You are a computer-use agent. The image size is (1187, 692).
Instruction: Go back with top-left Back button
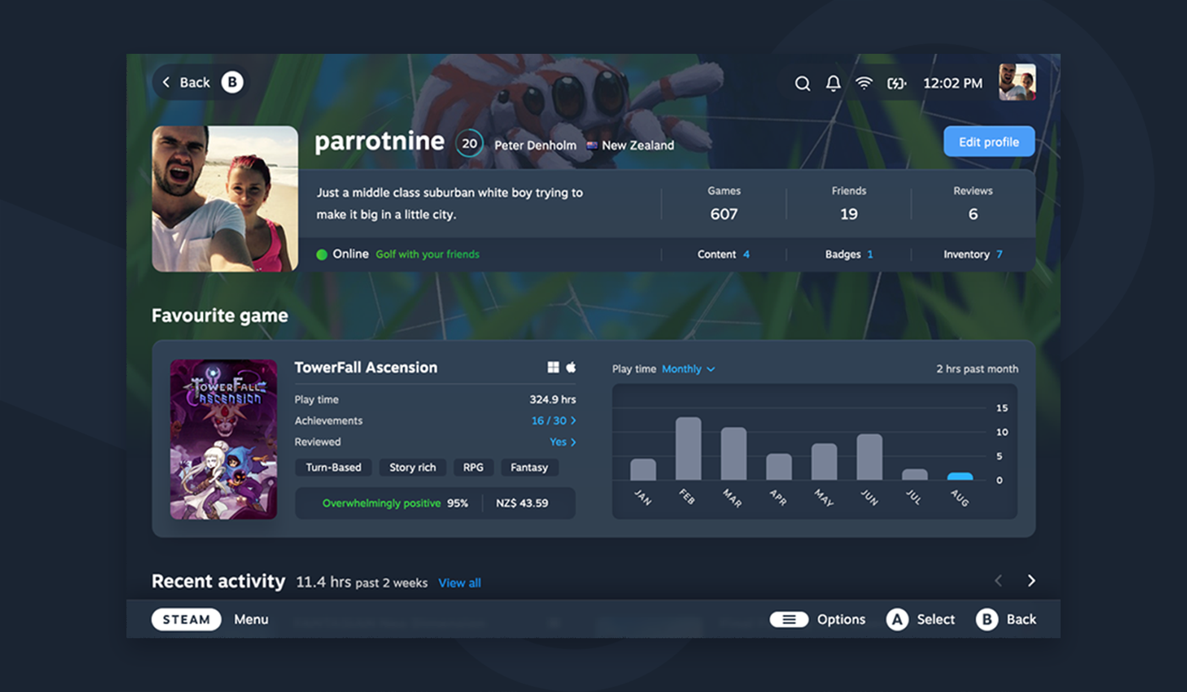[201, 82]
